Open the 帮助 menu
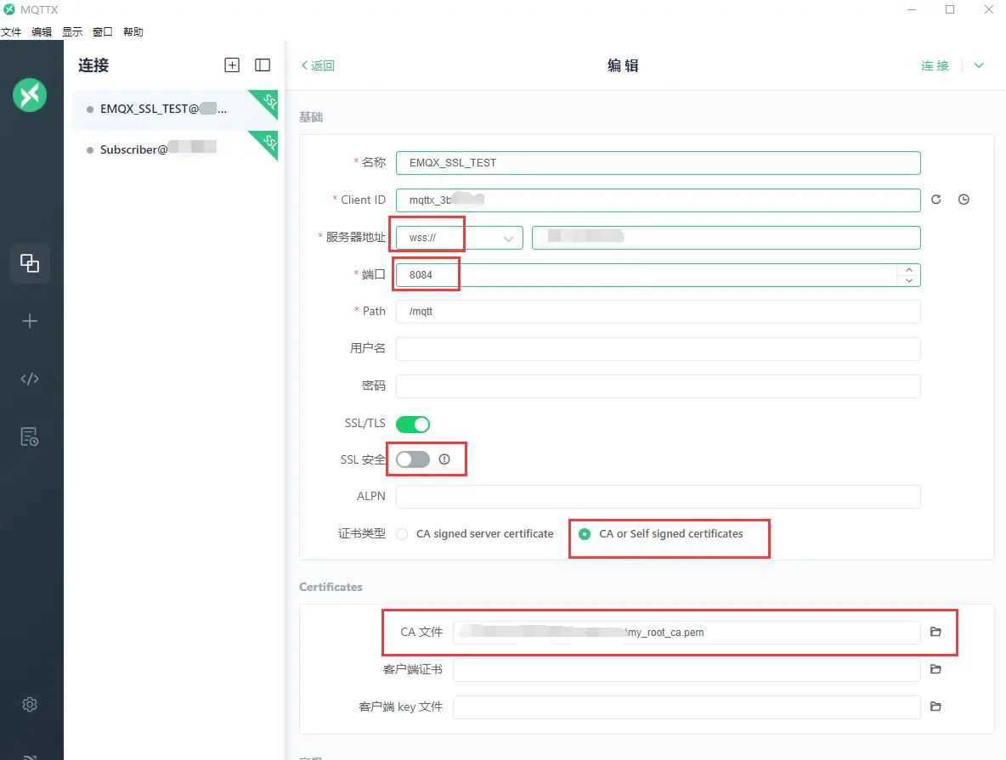This screenshot has width=1006, height=760. pyautogui.click(x=133, y=32)
